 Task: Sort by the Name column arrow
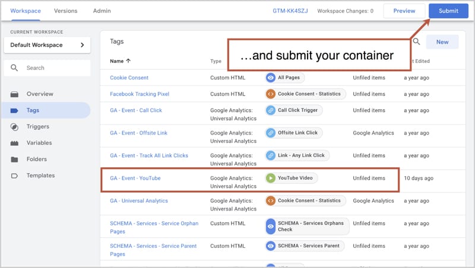pyautogui.click(x=128, y=61)
